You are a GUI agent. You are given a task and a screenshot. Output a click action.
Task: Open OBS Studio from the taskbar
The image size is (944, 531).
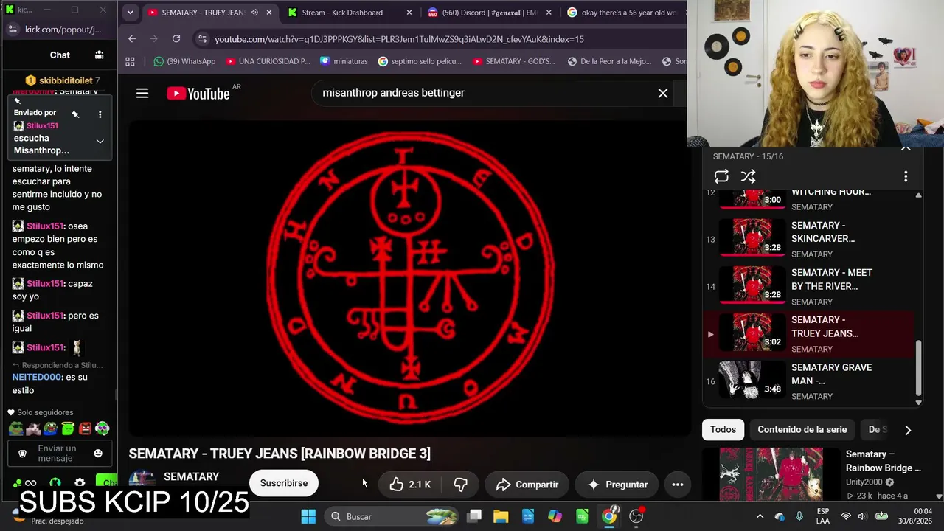click(x=636, y=516)
